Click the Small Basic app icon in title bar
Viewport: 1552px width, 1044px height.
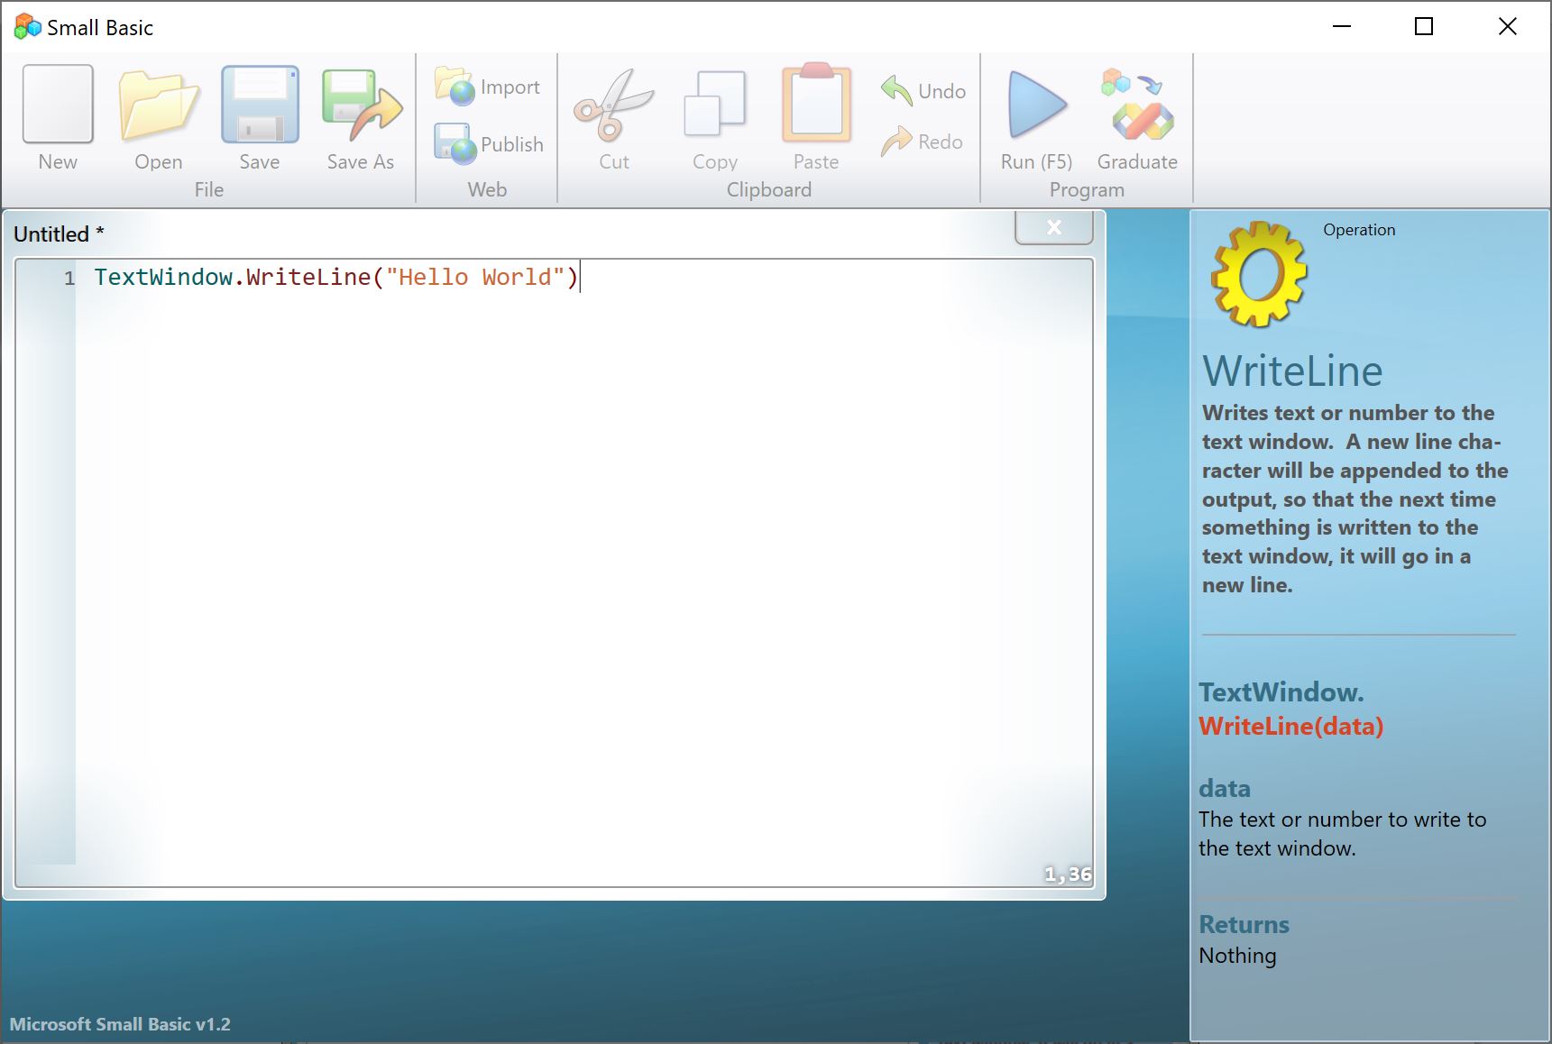(x=28, y=27)
